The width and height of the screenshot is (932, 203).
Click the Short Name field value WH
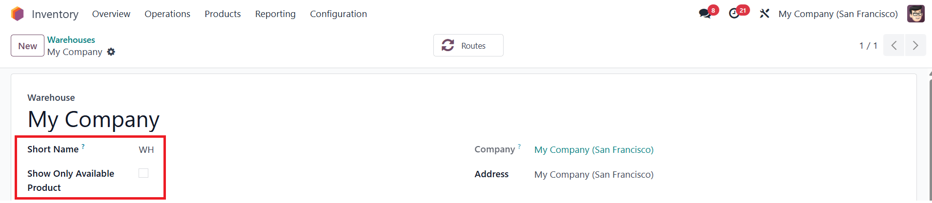[146, 150]
